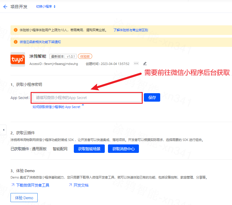Click the 项目开发 page title
Image resolution: width=232 pixels, height=205 pixels.
pyautogui.click(x=19, y=7)
